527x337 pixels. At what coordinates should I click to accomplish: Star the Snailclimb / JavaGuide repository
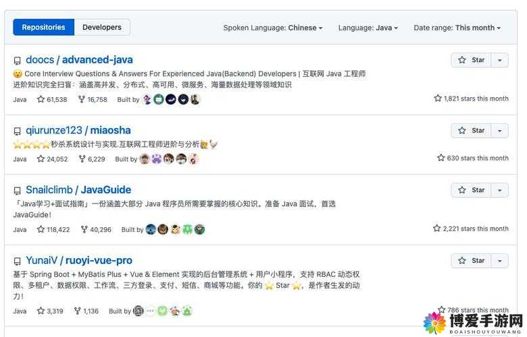pyautogui.click(x=471, y=190)
